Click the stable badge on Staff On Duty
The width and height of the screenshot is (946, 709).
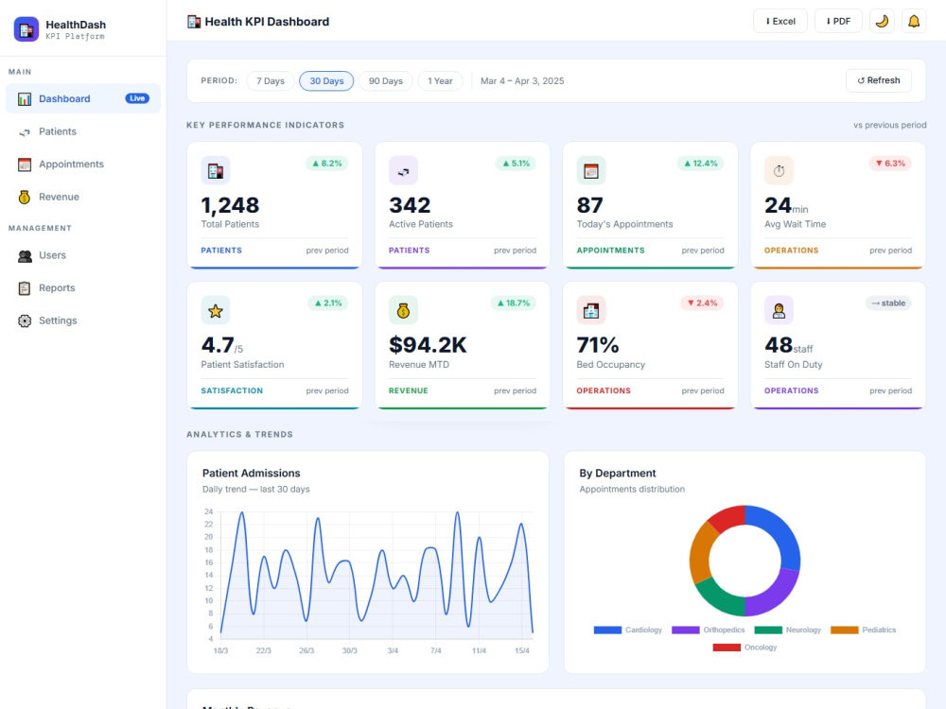[x=888, y=303]
